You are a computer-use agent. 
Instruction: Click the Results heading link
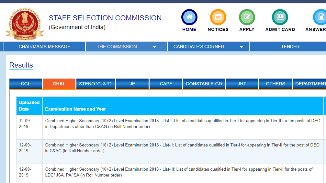click(21, 65)
